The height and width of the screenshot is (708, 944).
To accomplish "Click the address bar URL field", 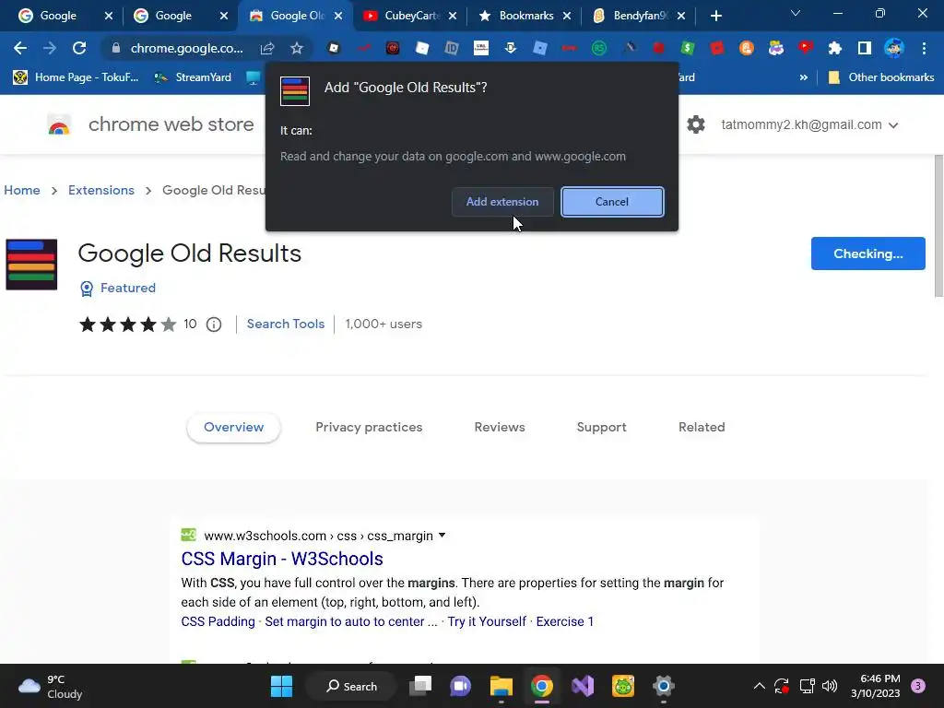I will coord(186,48).
